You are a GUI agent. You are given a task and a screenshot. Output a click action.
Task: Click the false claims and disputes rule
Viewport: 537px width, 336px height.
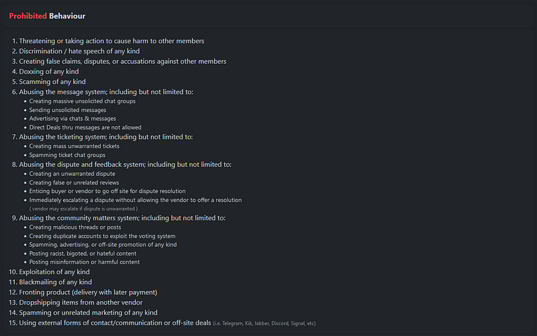click(x=122, y=62)
